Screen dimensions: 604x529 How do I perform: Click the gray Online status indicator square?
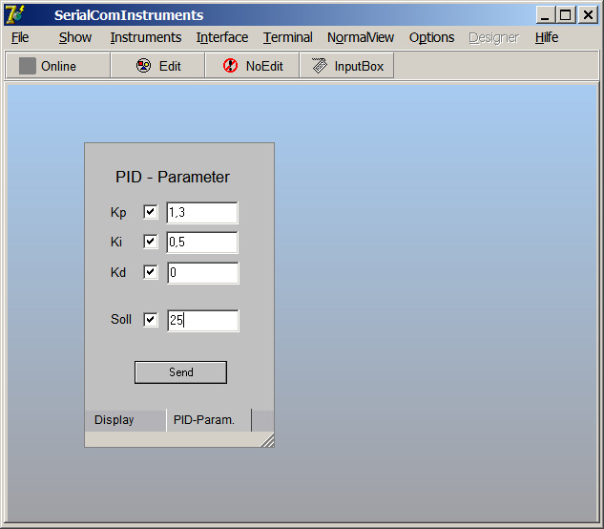(x=28, y=66)
